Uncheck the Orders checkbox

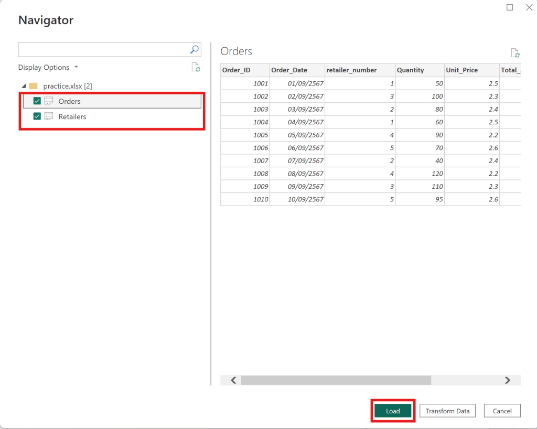pos(37,101)
